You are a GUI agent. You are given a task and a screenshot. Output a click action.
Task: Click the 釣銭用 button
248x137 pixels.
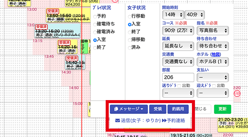click(x=178, y=109)
